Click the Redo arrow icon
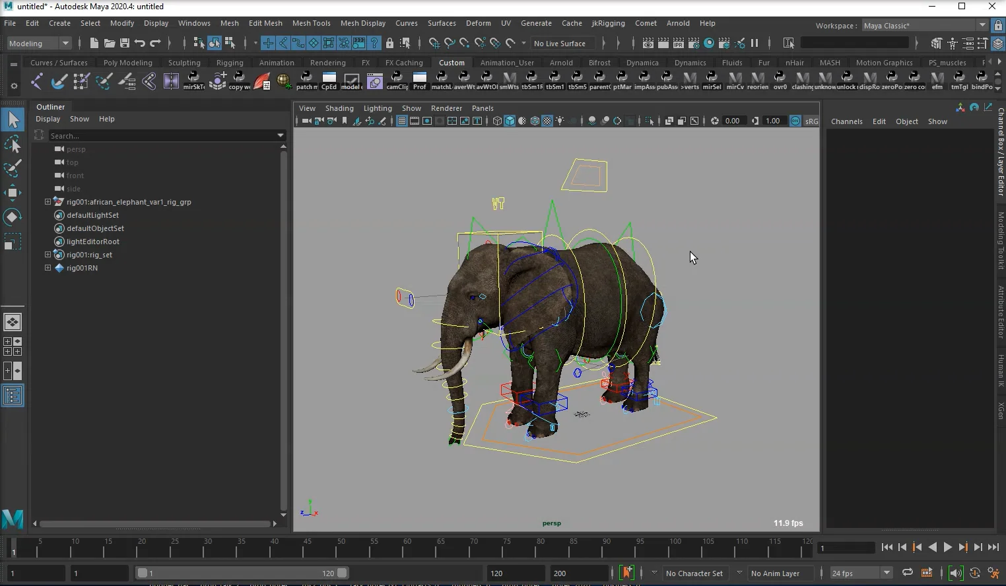1006x586 pixels. tap(155, 43)
